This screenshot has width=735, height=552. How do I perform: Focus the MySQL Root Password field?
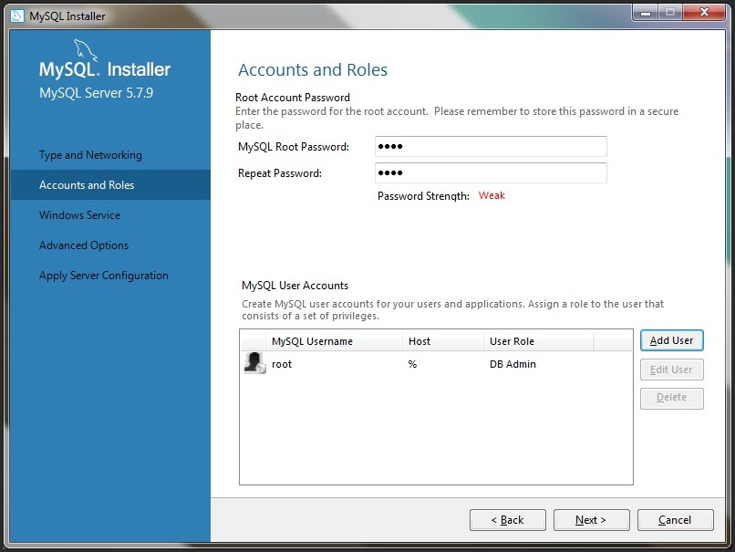click(x=491, y=146)
